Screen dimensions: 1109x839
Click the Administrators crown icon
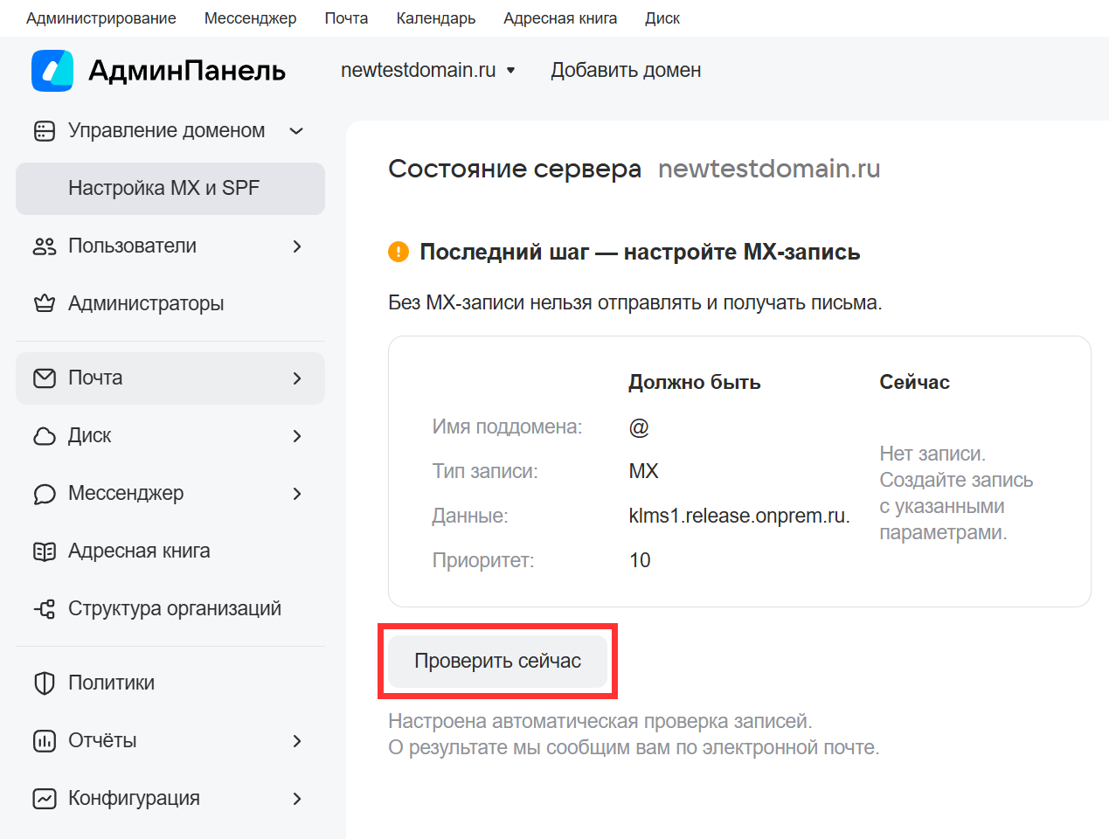(45, 304)
